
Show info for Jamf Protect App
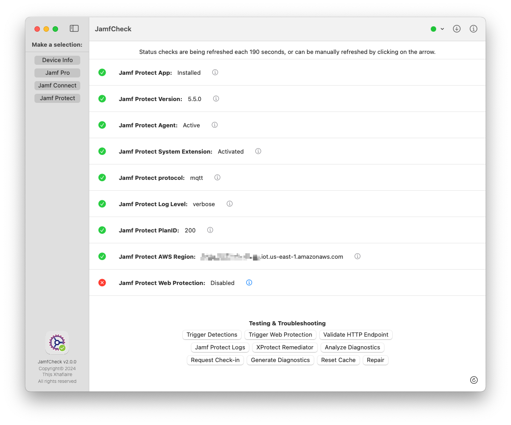[215, 72]
